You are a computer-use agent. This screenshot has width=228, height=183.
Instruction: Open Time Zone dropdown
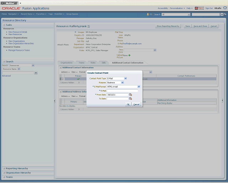point(155,50)
